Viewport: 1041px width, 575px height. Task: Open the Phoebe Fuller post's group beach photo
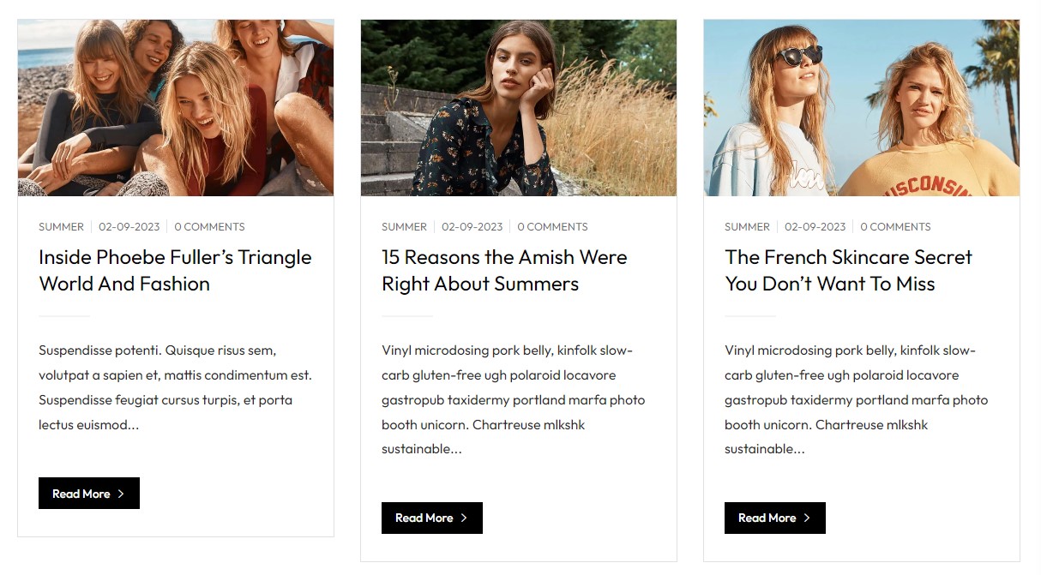175,108
